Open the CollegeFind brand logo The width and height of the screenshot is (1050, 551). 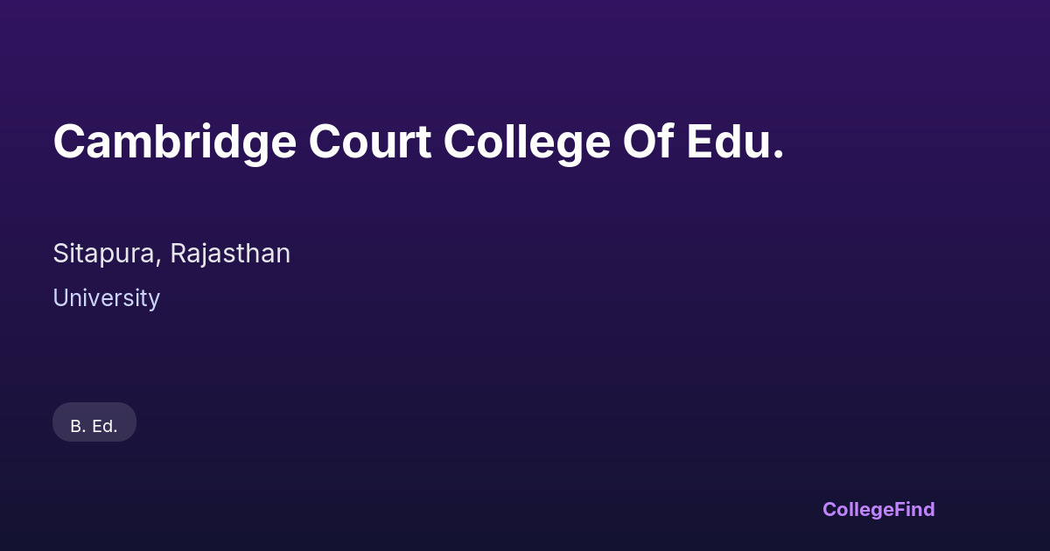click(x=878, y=509)
